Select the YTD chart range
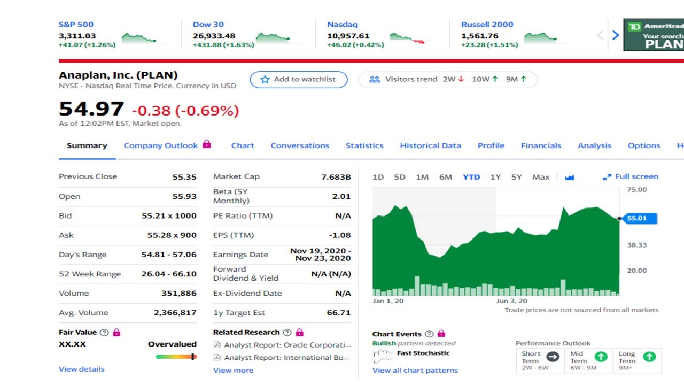The width and height of the screenshot is (684, 385). pyautogui.click(x=471, y=177)
